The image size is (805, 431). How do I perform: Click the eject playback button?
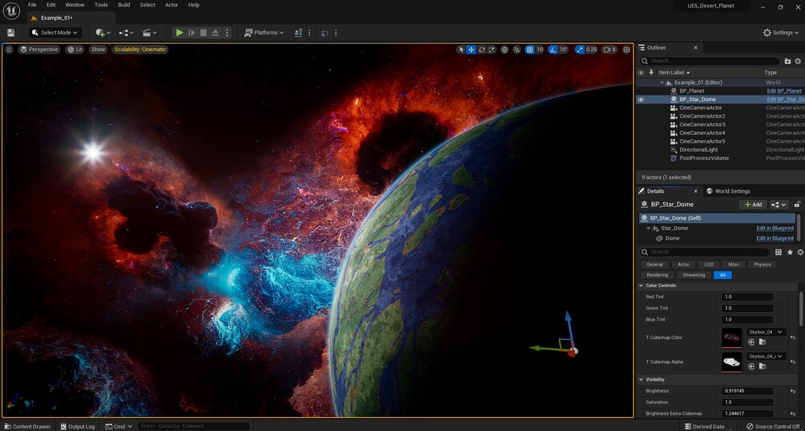[215, 32]
